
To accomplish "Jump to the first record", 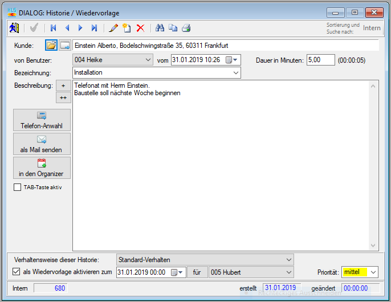I will [54, 27].
